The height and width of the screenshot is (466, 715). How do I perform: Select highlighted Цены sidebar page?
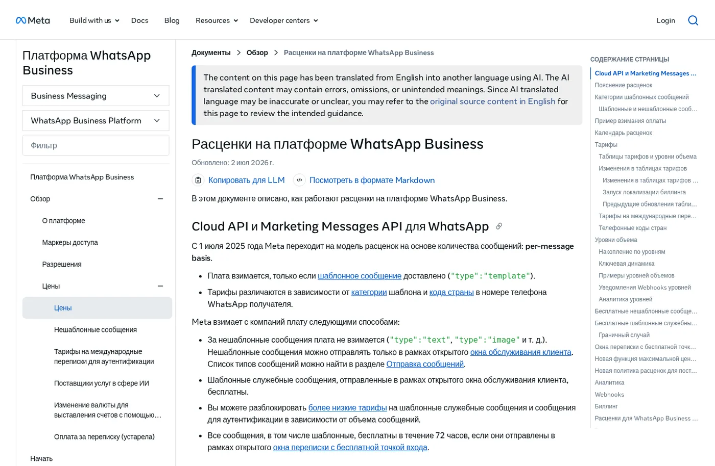97,308
